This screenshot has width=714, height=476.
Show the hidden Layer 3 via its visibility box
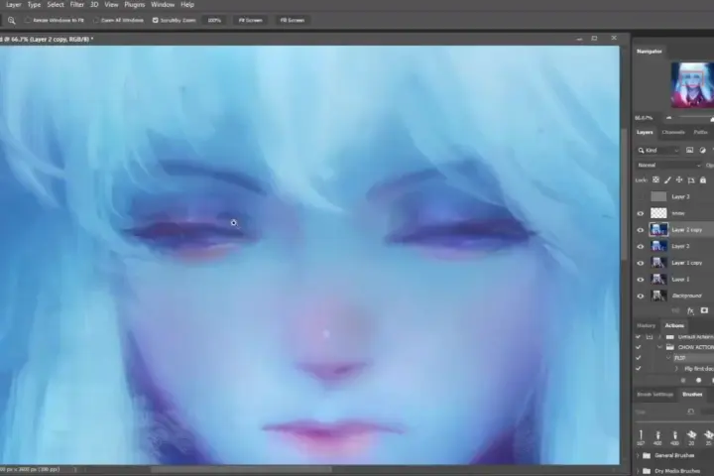[x=641, y=196]
